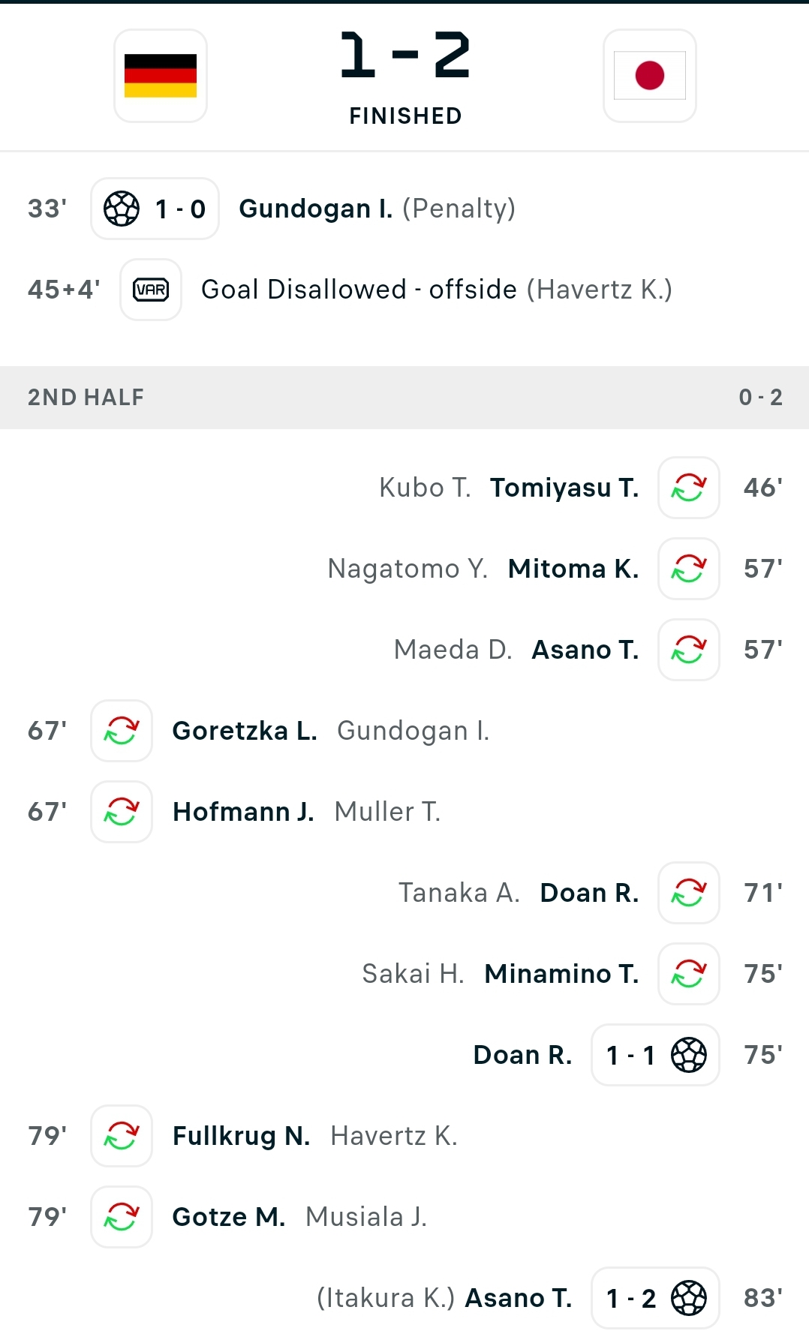Open Minamino T. player name
809x1331 pixels.
click(562, 974)
